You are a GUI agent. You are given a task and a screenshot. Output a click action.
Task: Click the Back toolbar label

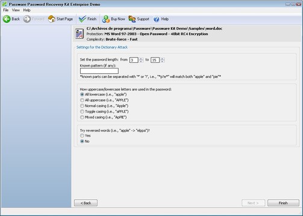(x=16, y=19)
